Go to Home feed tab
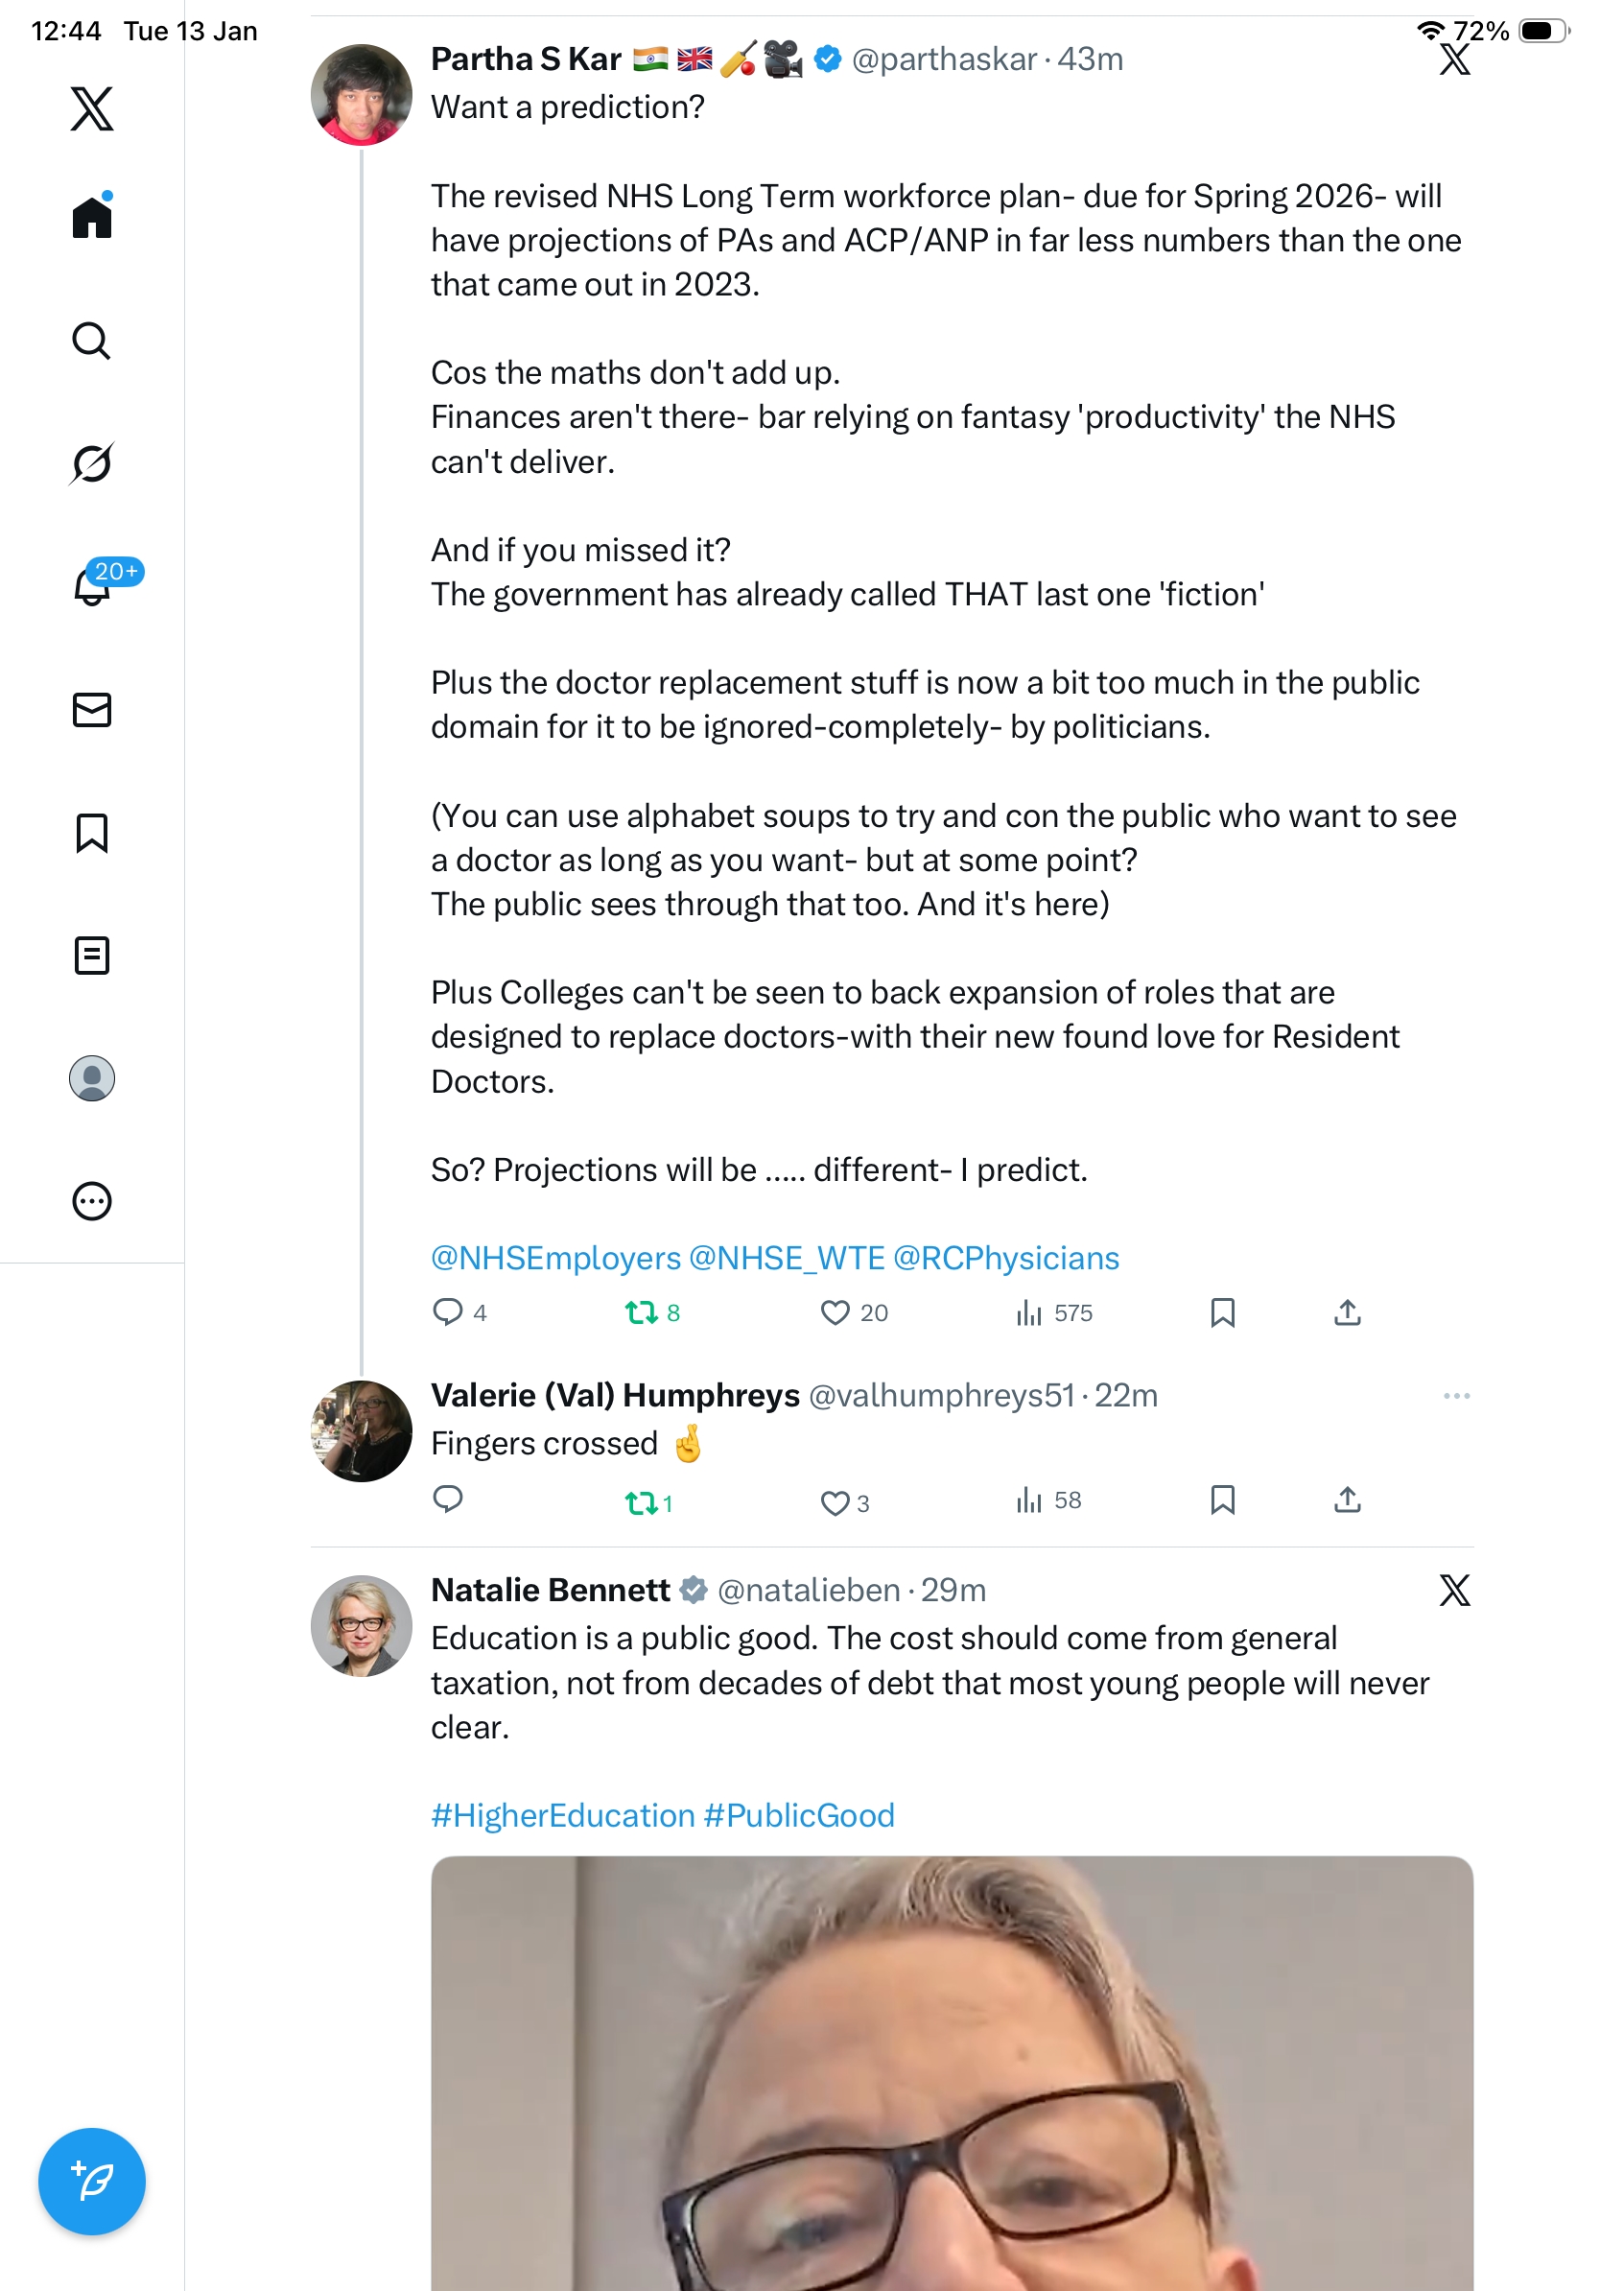This screenshot has width=1600, height=2291. point(92,217)
